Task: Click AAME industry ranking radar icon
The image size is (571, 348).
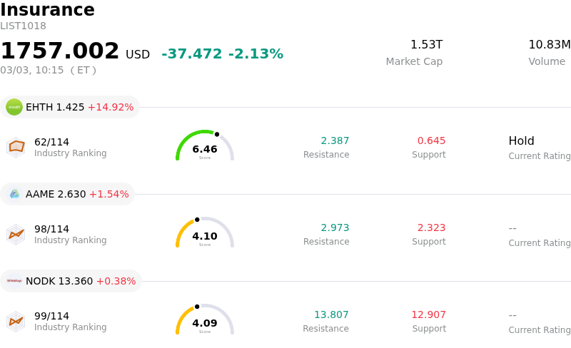Action: point(16,234)
